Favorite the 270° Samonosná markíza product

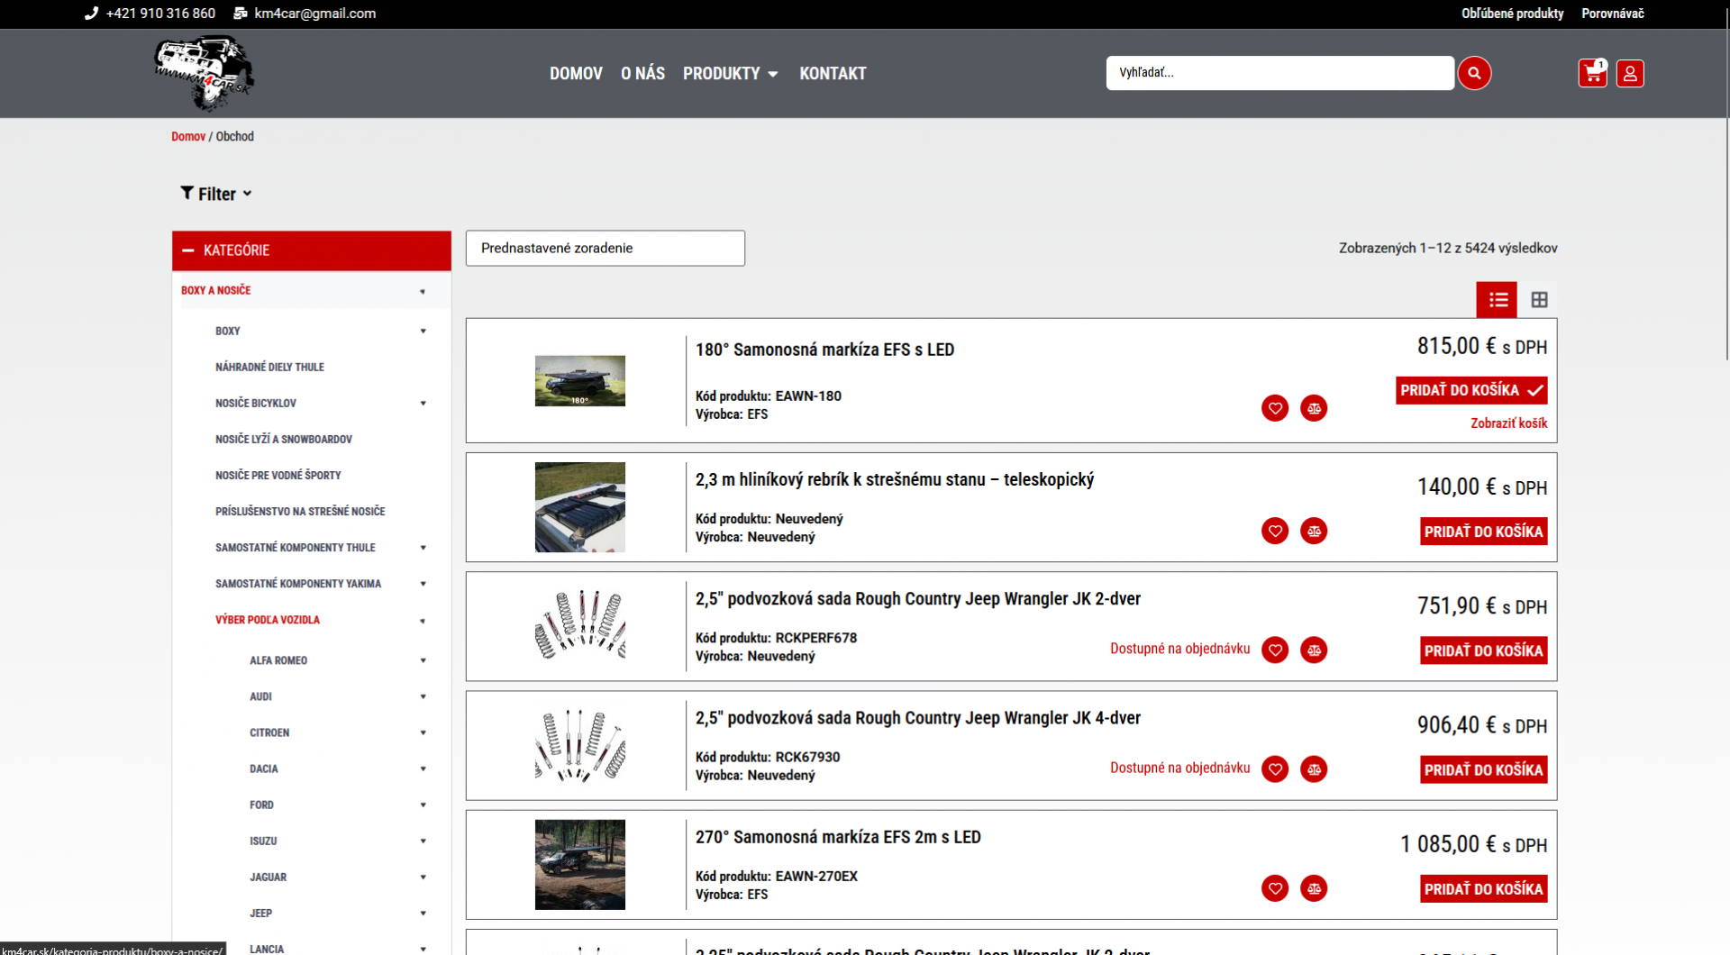click(x=1275, y=888)
